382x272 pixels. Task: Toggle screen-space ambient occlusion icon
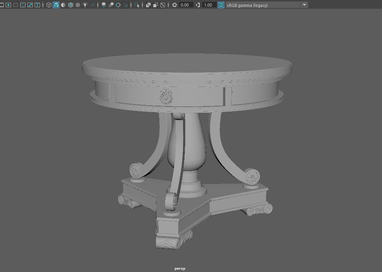pos(103,5)
